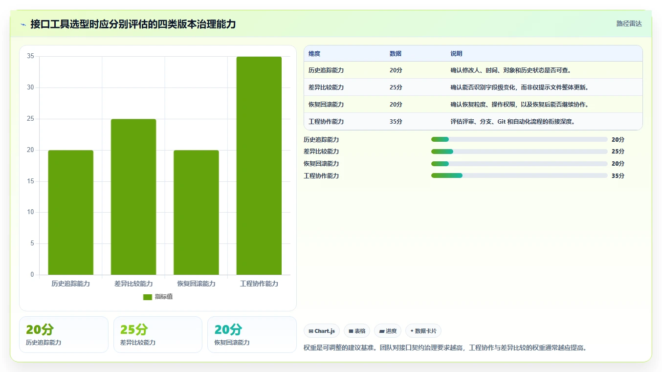The width and height of the screenshot is (662, 372).
Task: Click the 差异比较能力 progress bar
Action: 519,152
